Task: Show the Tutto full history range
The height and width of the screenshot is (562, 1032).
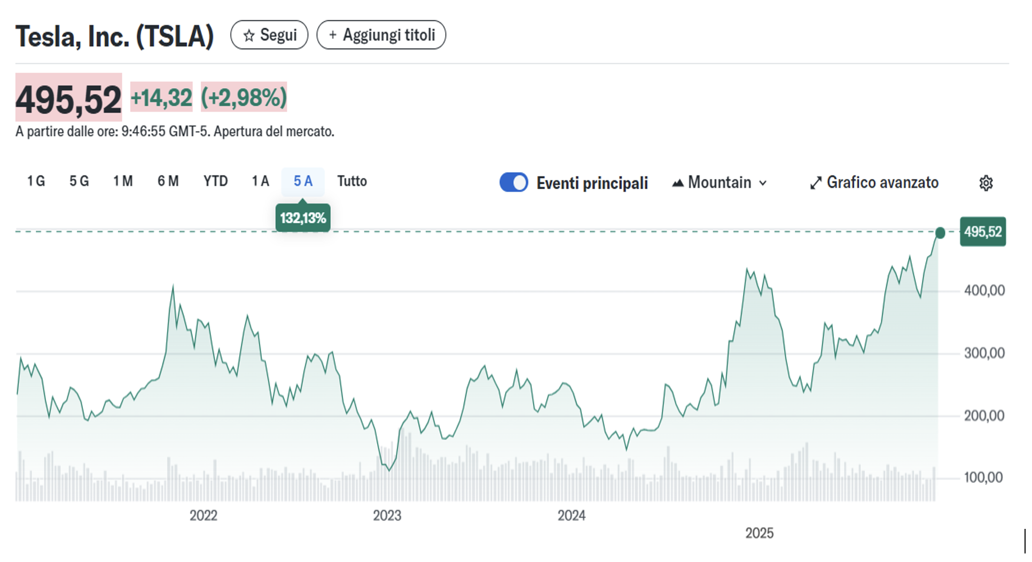Action: (352, 182)
